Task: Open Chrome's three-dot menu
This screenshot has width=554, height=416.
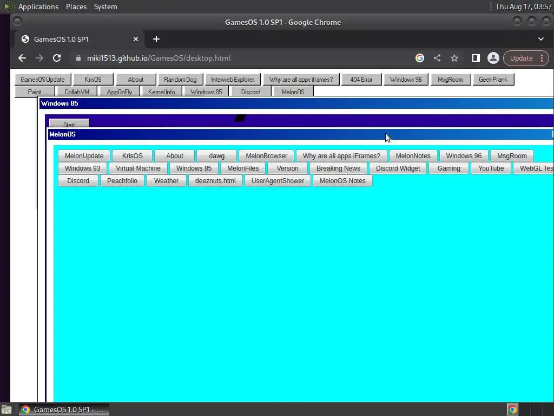Action: (542, 58)
